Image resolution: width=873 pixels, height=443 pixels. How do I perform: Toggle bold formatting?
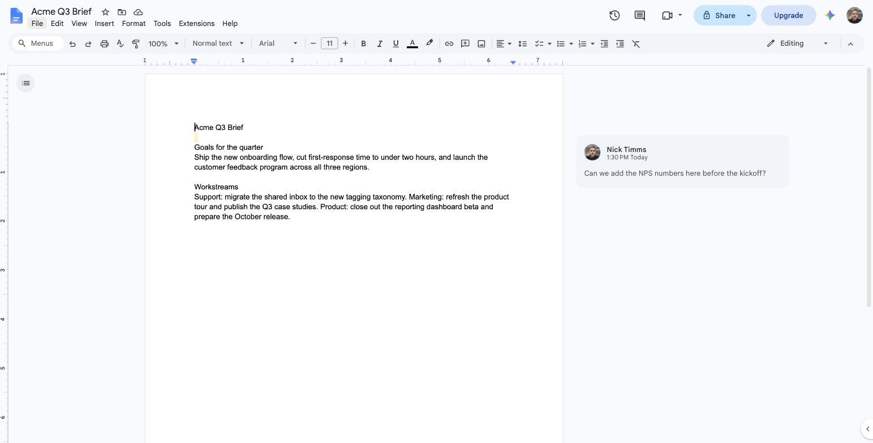point(364,44)
